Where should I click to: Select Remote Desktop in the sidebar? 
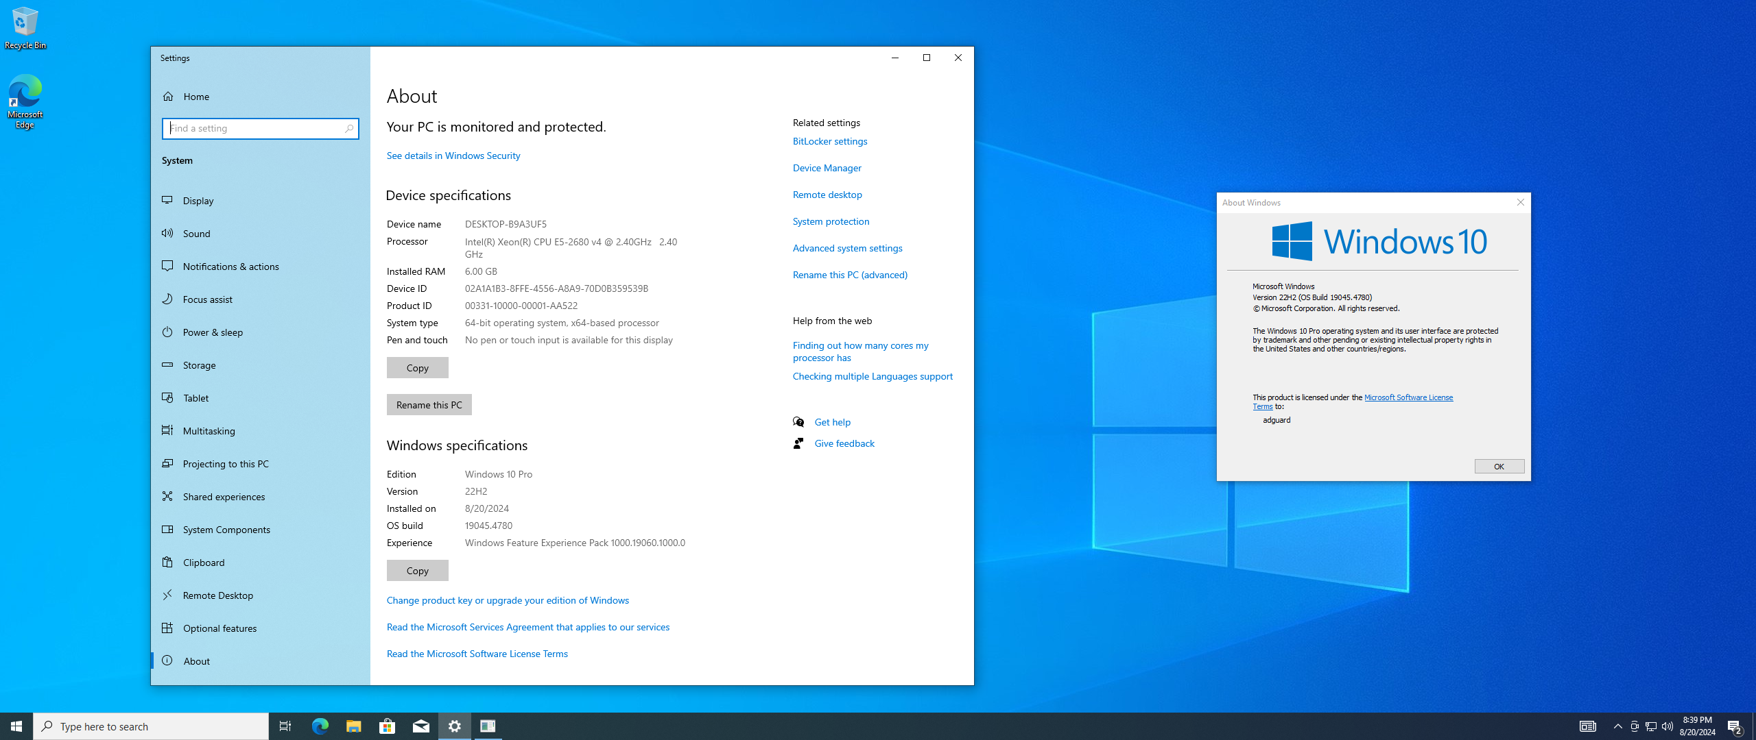[x=217, y=595]
